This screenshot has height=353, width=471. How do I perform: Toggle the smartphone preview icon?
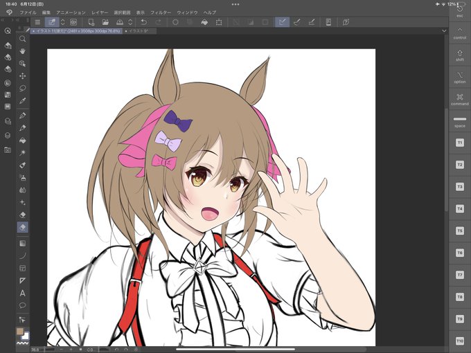pos(328,22)
